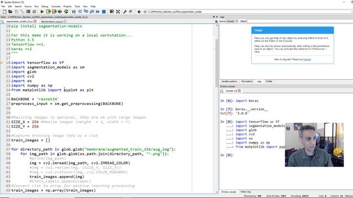353x198 pixels.
Task: Create a new file with toolbar icon
Action: coord(4,12)
